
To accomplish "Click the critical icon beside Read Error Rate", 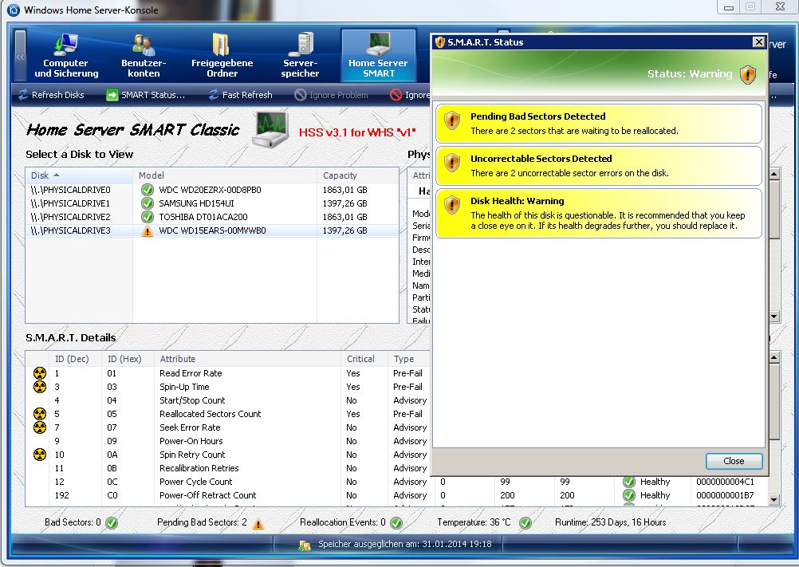I will (x=40, y=373).
